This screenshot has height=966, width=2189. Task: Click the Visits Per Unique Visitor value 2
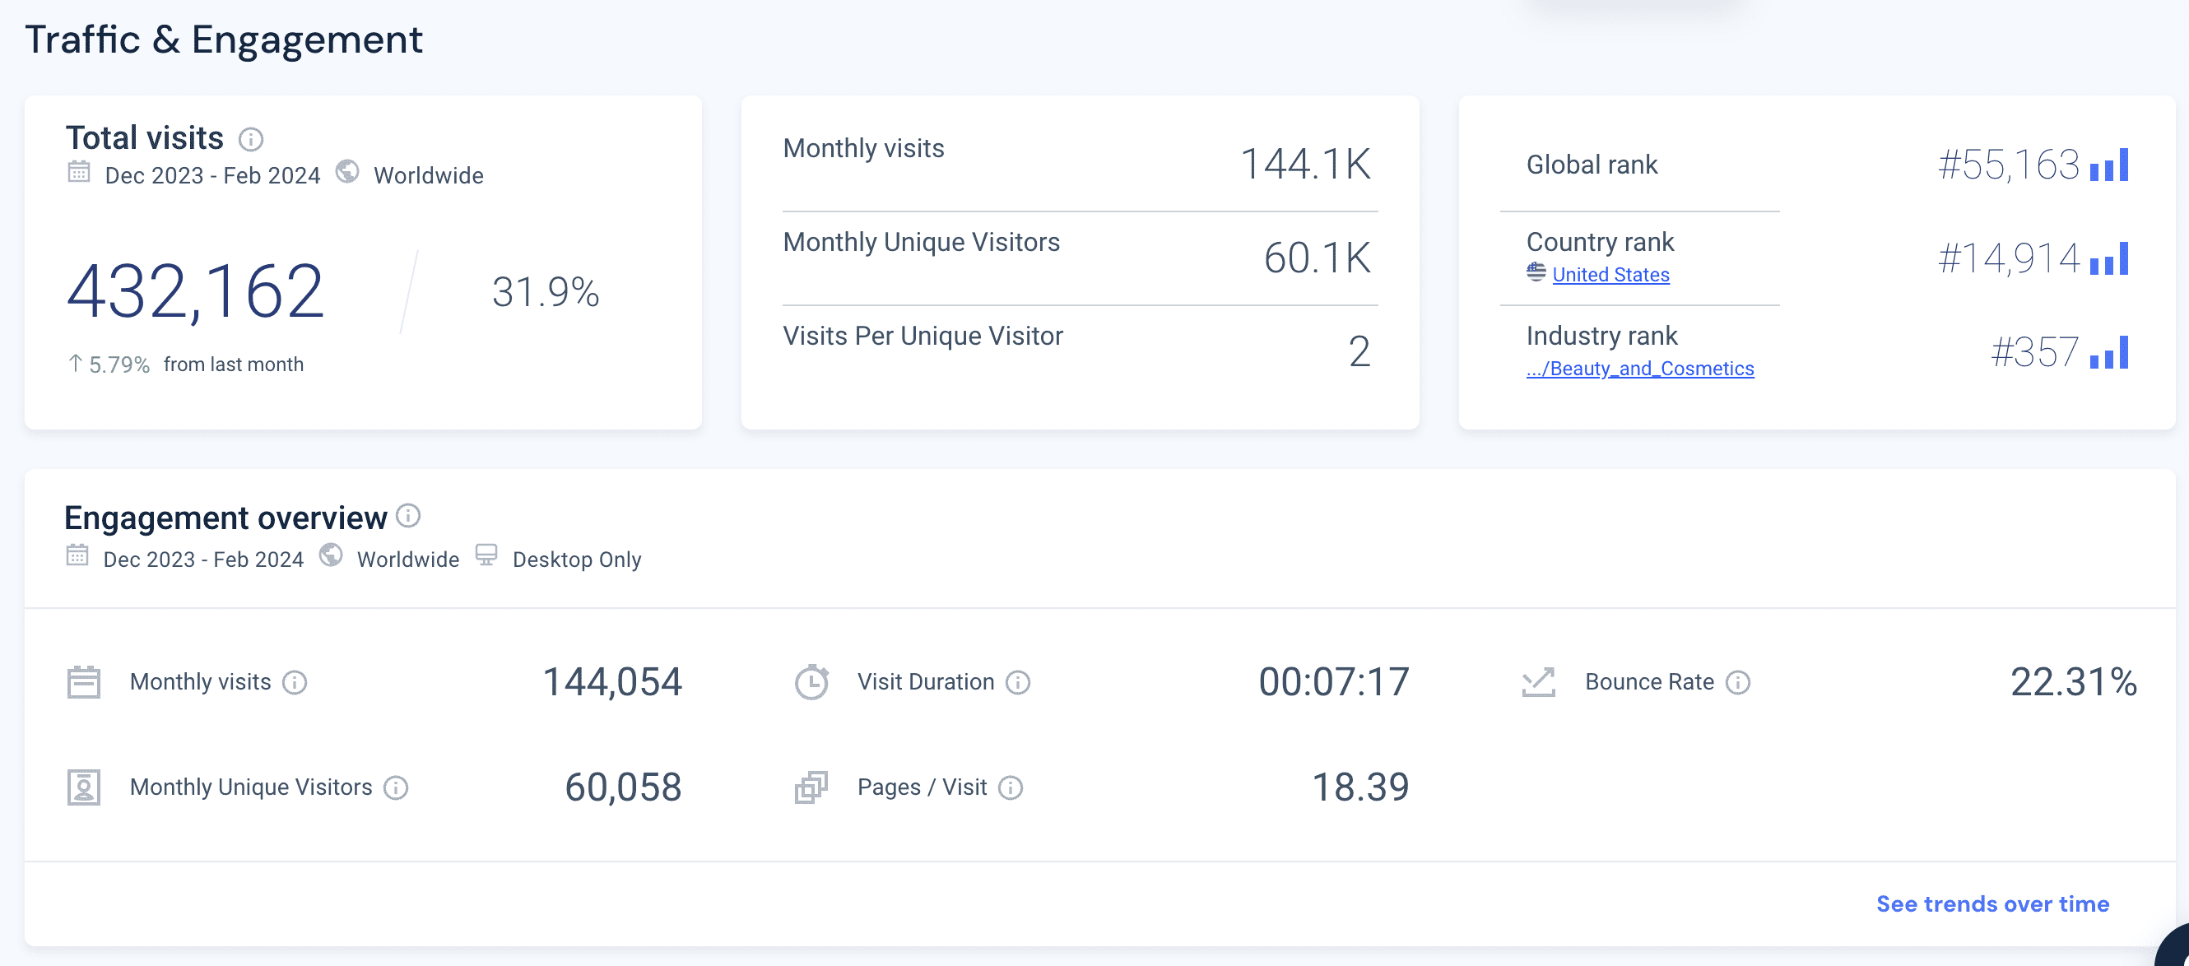coord(1359,351)
